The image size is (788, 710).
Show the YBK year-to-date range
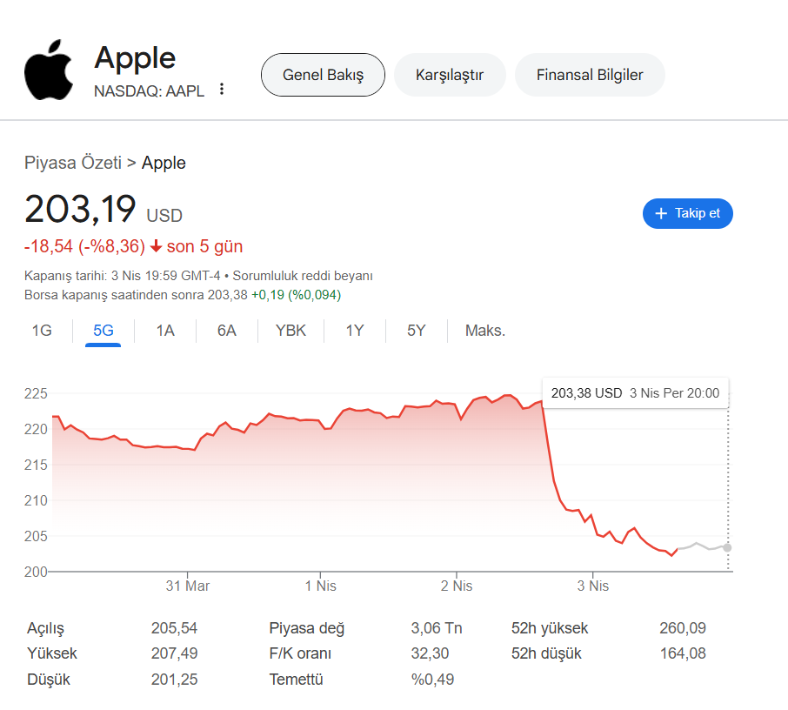(290, 331)
